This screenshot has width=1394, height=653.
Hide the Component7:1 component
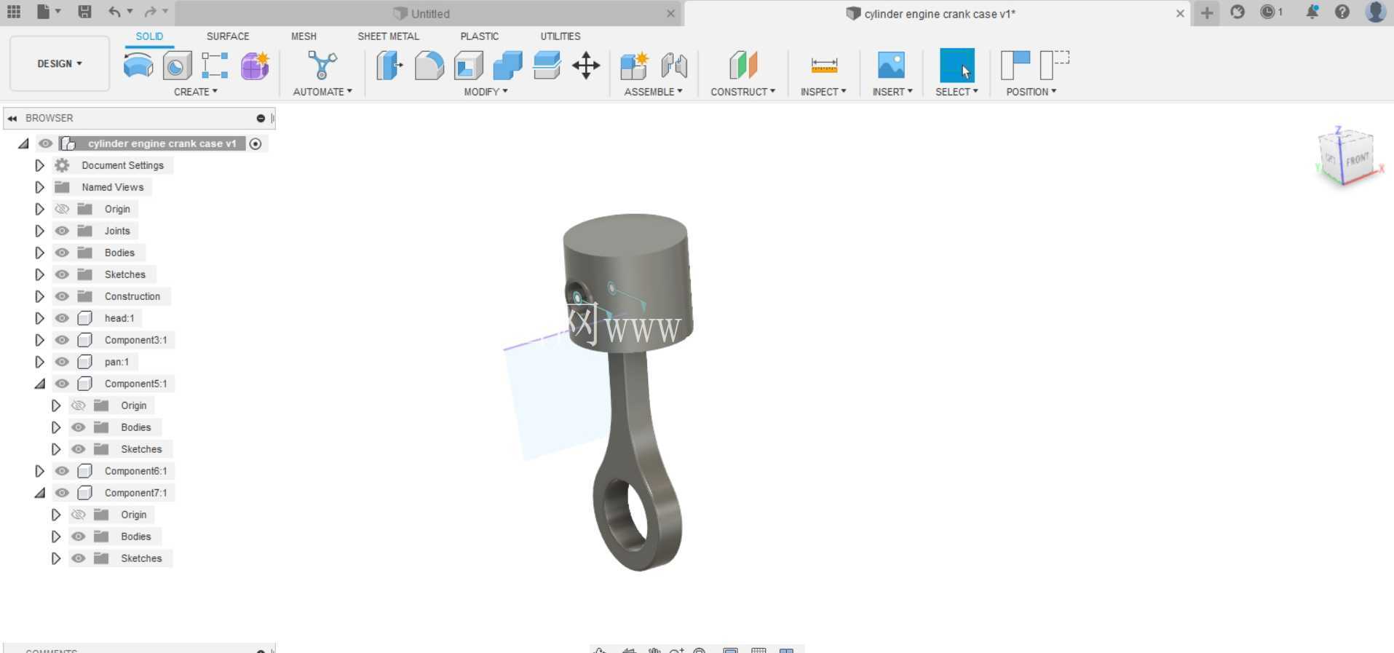click(x=62, y=493)
